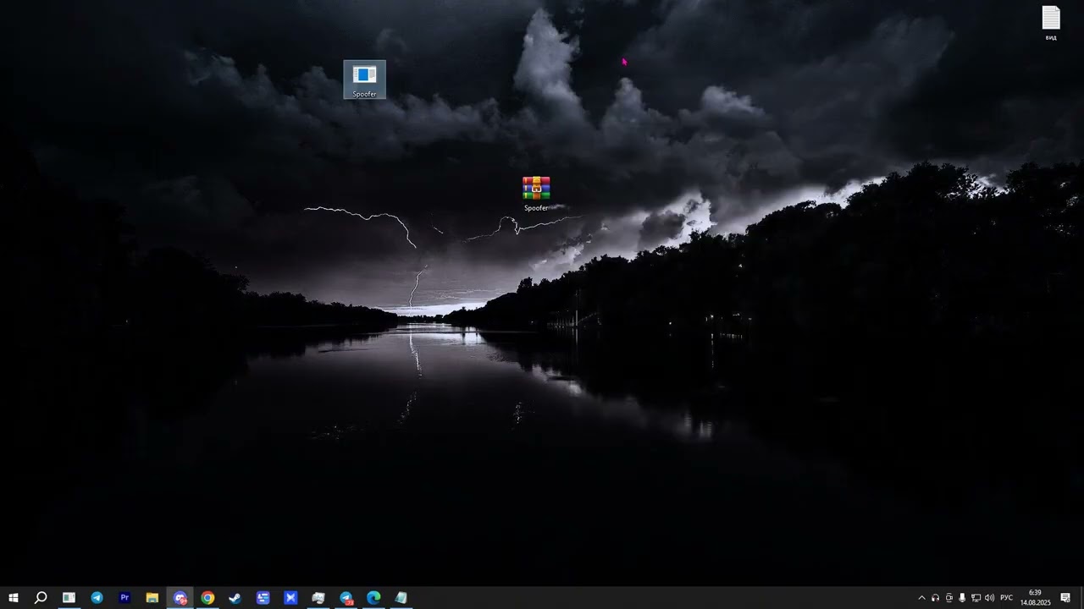Open Microsoft Edge from the taskbar
This screenshot has height=609, width=1084.
point(373,598)
